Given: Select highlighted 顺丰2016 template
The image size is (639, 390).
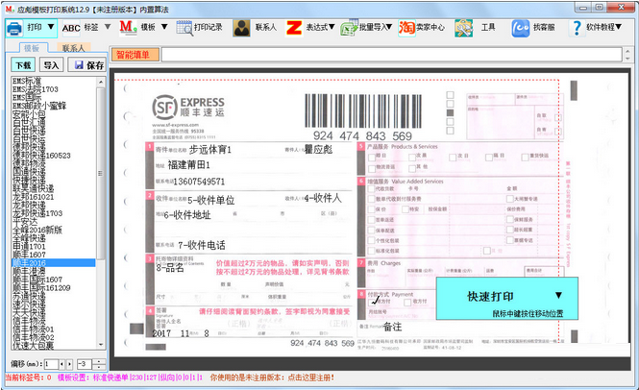Looking at the screenshot, I should (54, 263).
